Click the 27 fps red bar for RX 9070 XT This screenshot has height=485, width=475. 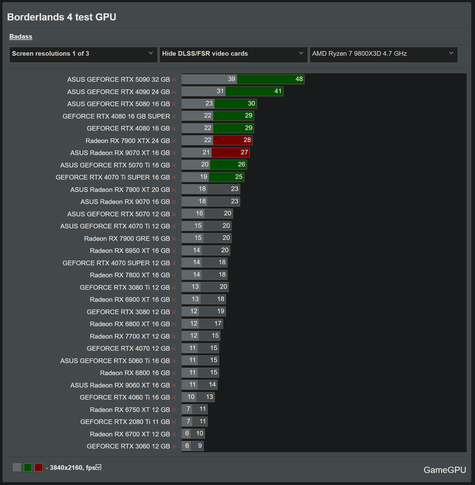[x=231, y=153]
